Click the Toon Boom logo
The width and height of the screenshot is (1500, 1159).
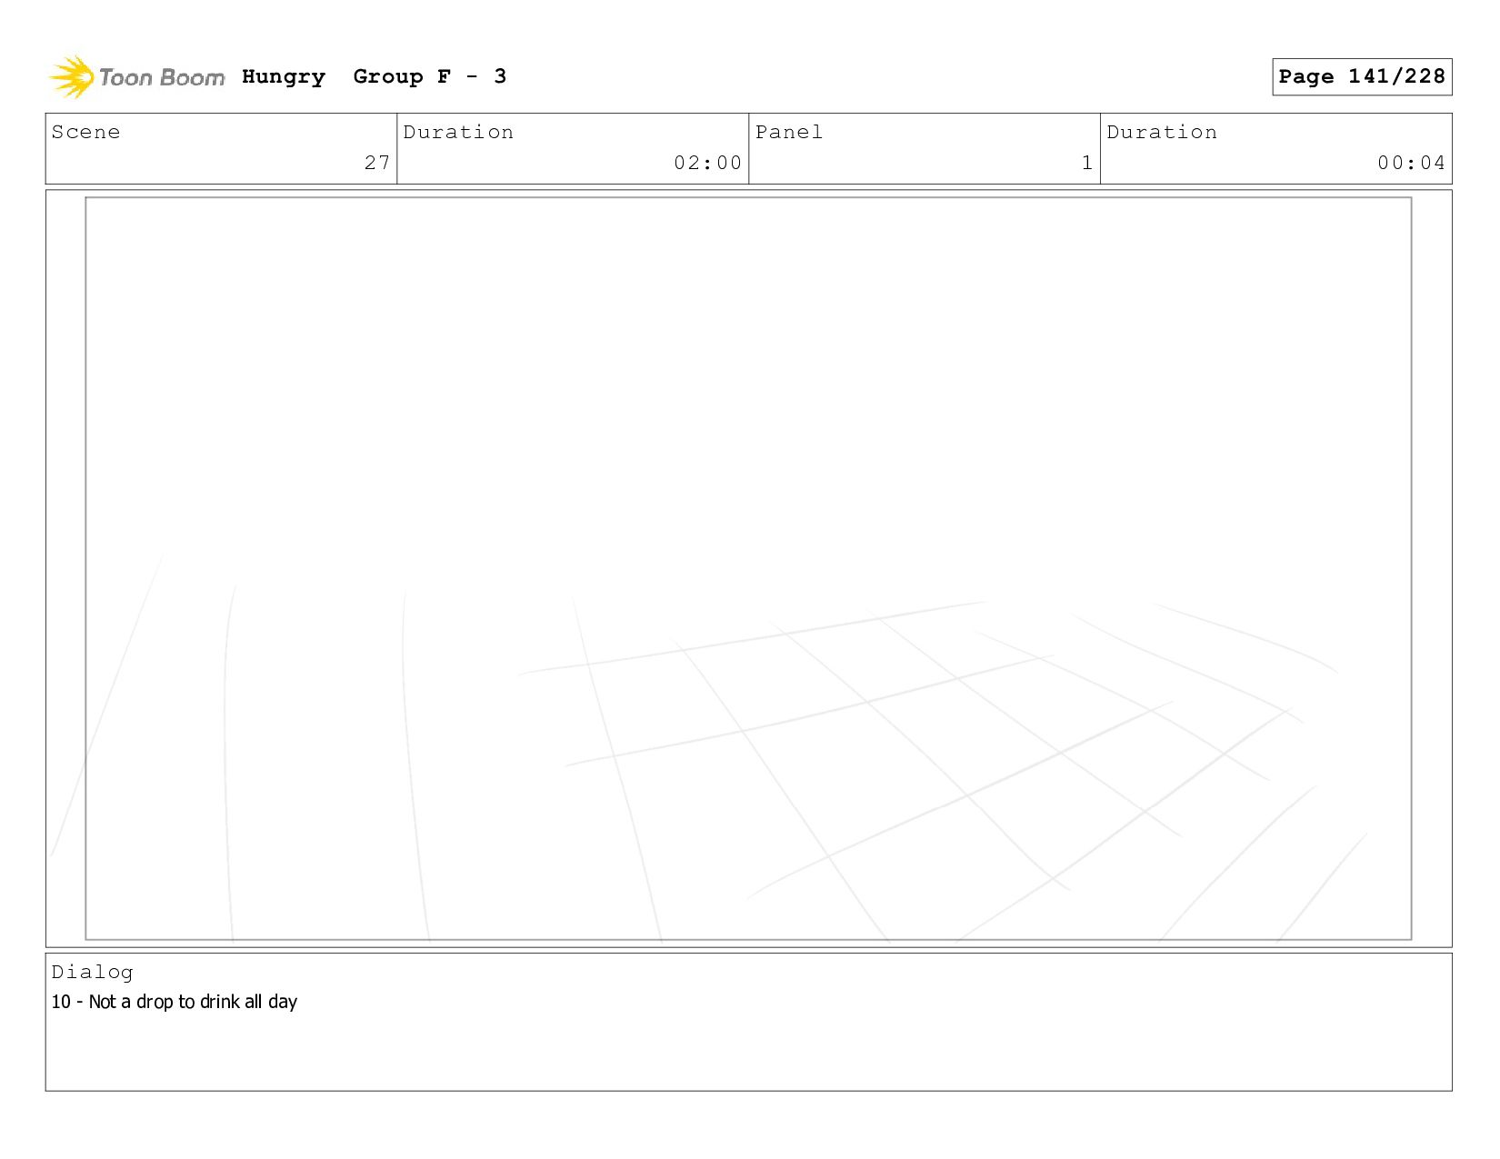[x=136, y=77]
